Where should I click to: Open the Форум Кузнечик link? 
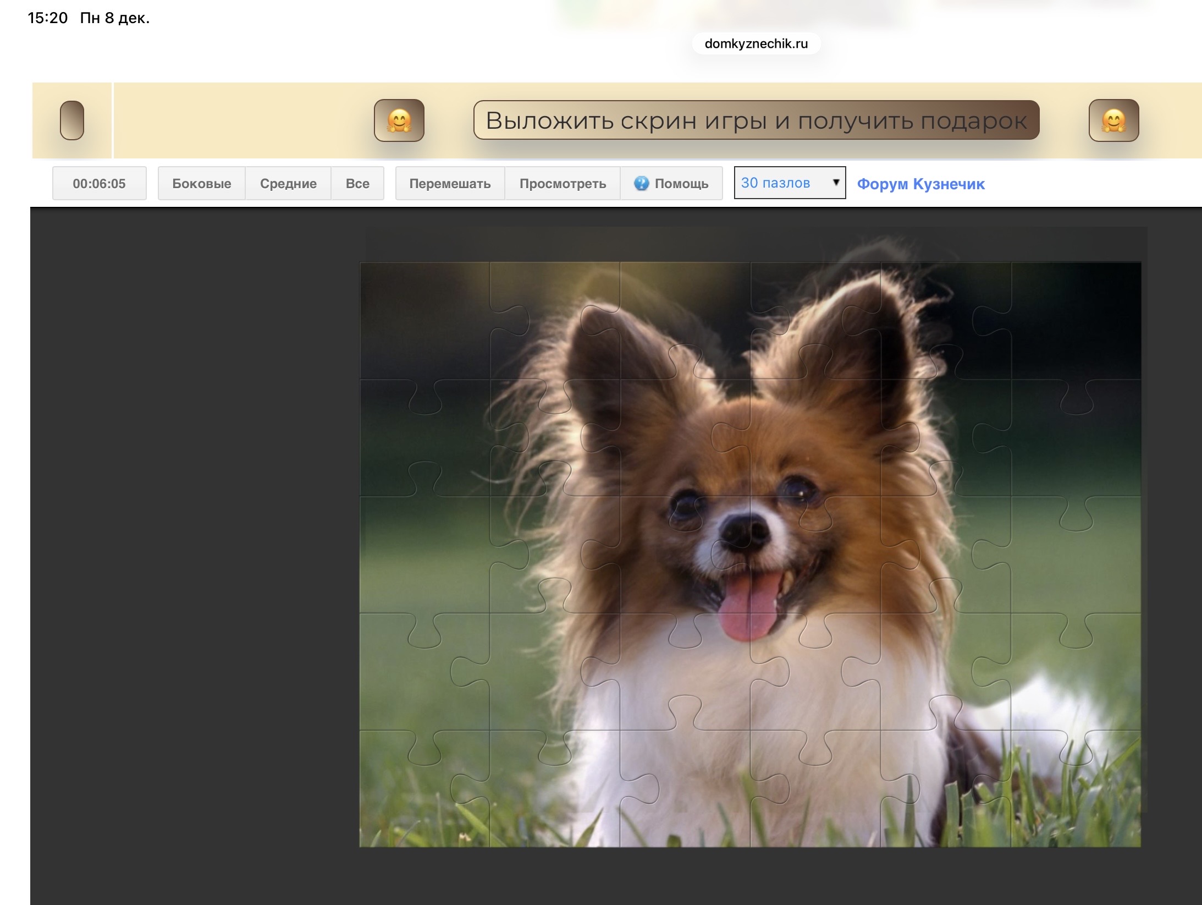[x=920, y=184]
